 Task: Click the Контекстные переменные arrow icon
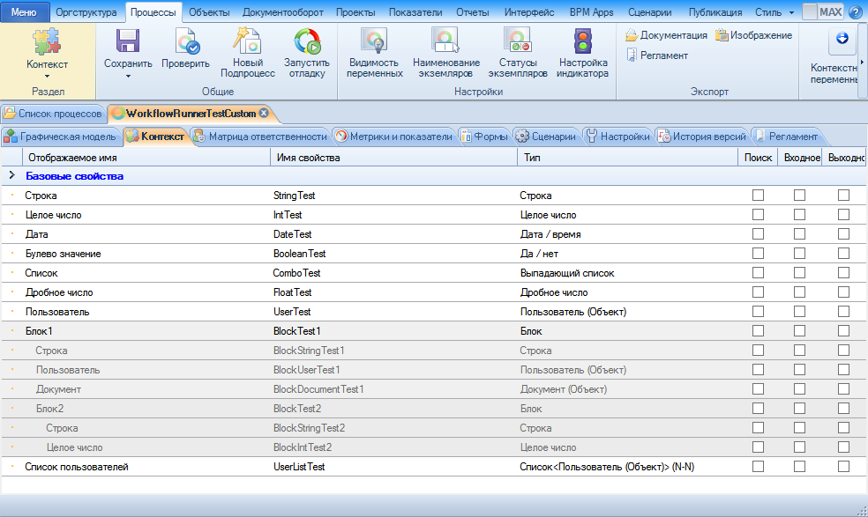click(842, 39)
